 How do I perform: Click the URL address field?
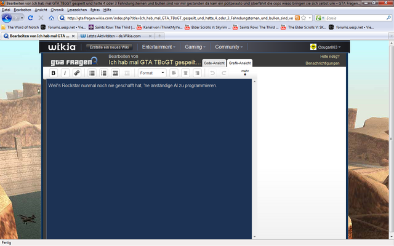point(180,18)
